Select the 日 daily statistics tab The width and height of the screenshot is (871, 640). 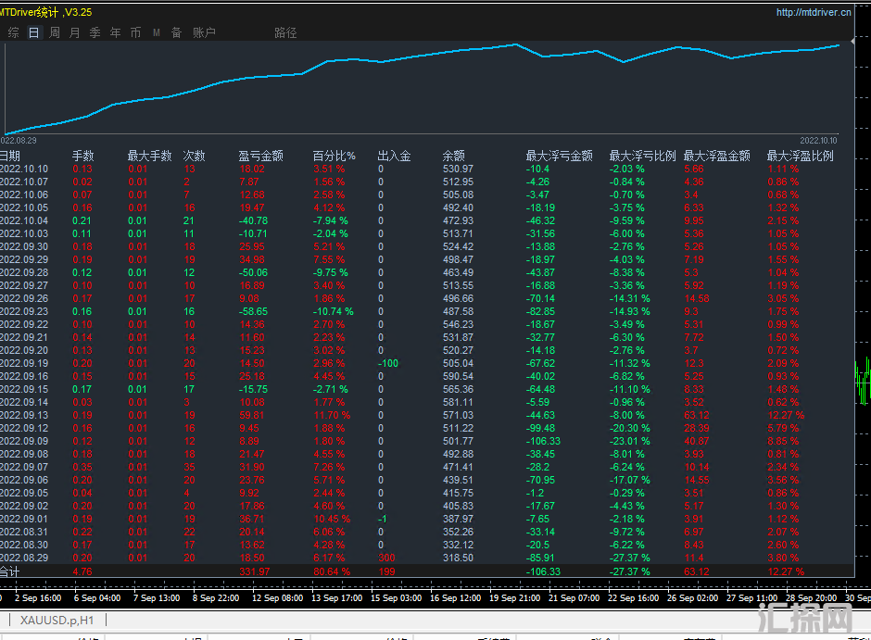[34, 32]
